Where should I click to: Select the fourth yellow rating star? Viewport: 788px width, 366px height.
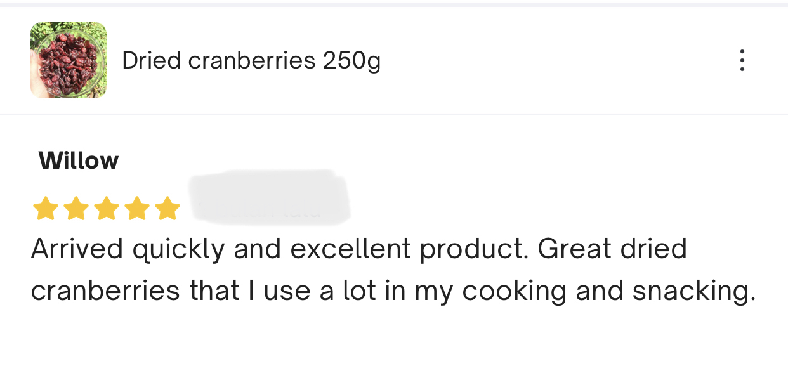[136, 208]
